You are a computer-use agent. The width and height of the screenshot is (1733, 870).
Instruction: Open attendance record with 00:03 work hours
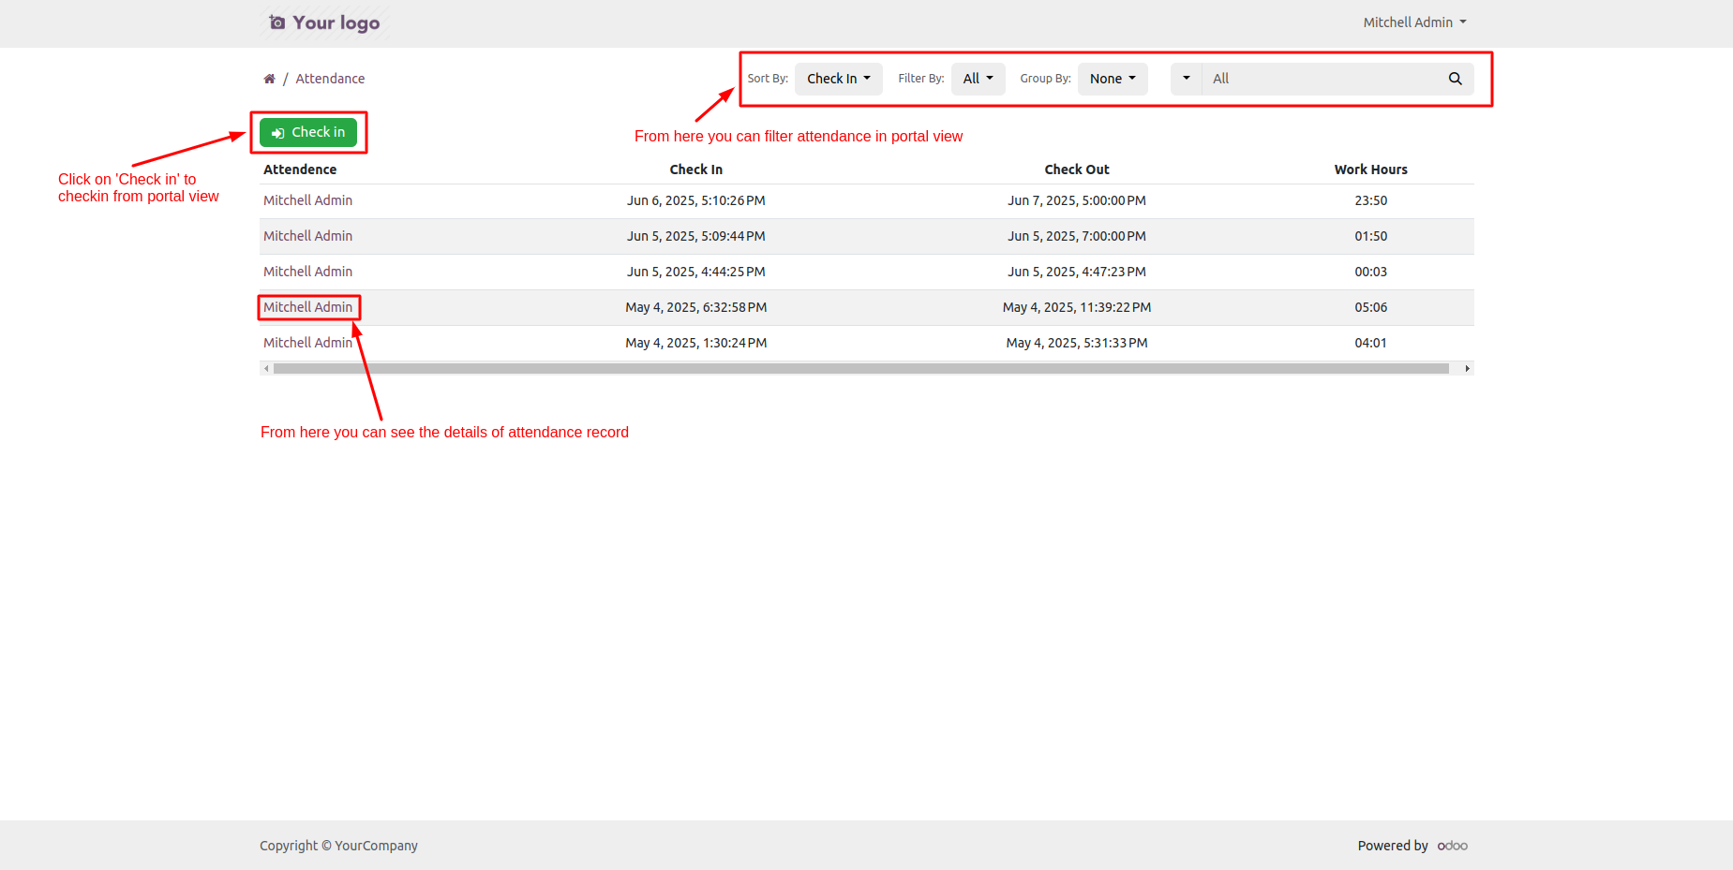pos(307,272)
